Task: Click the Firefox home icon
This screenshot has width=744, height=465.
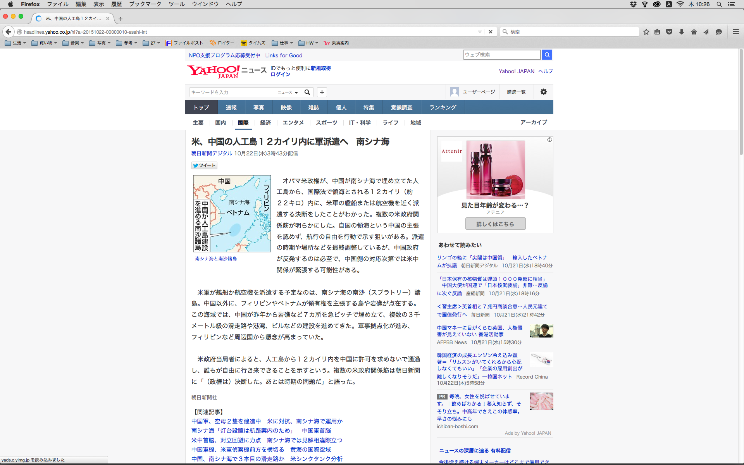Action: (x=694, y=32)
